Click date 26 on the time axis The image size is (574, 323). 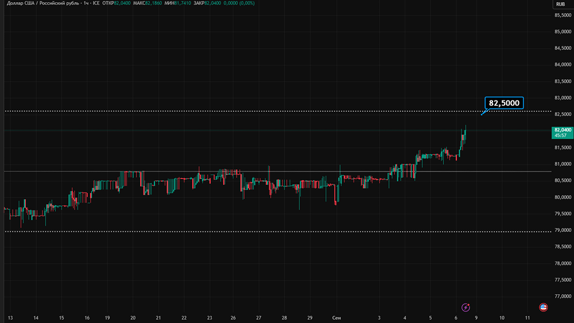pyautogui.click(x=233, y=318)
